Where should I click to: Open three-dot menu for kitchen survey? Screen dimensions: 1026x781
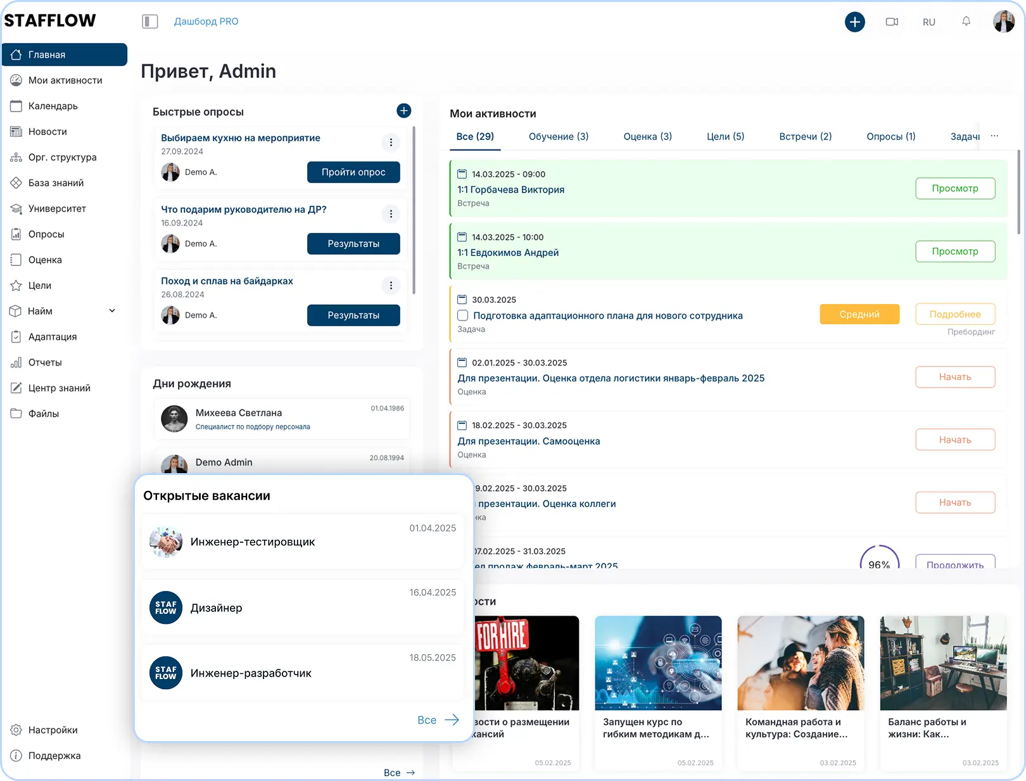pos(391,143)
